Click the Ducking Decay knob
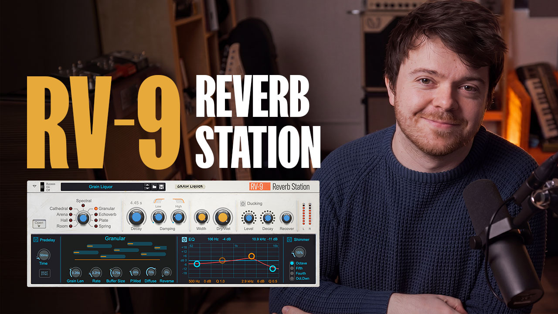The image size is (558, 314). click(x=267, y=218)
